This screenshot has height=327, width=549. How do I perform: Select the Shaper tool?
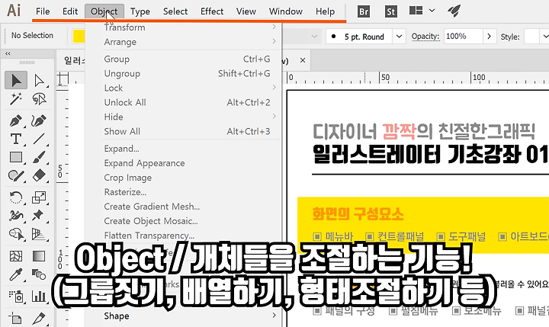16,175
